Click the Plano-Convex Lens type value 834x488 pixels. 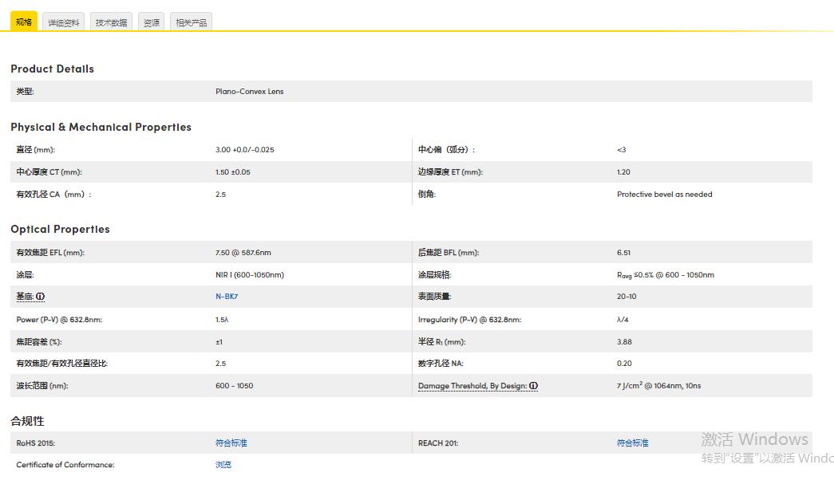tap(249, 92)
